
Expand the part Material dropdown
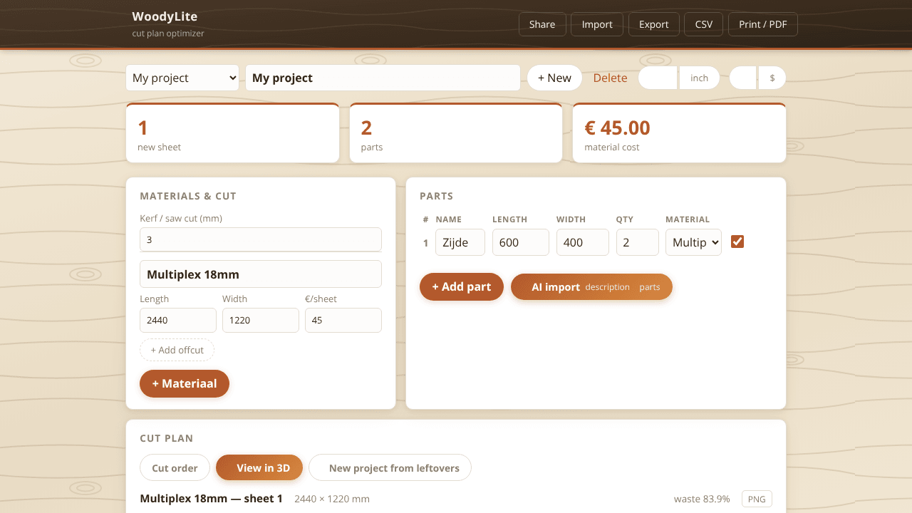coord(693,242)
